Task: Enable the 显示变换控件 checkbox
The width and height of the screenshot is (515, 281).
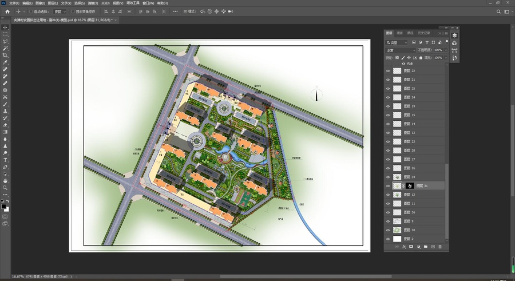Action: pos(73,11)
